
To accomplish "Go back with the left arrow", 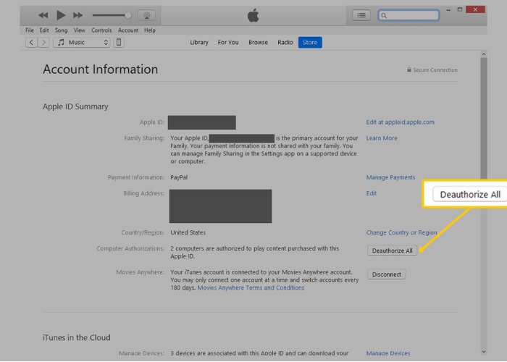I will click(x=31, y=42).
